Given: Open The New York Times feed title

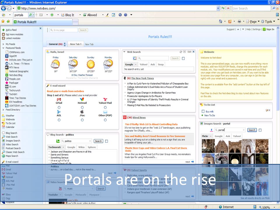Looking at the screenshot, I should (x=142, y=78).
